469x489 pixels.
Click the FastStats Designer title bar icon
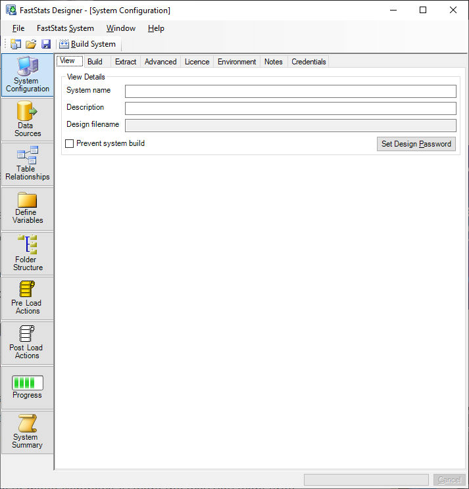click(11, 10)
